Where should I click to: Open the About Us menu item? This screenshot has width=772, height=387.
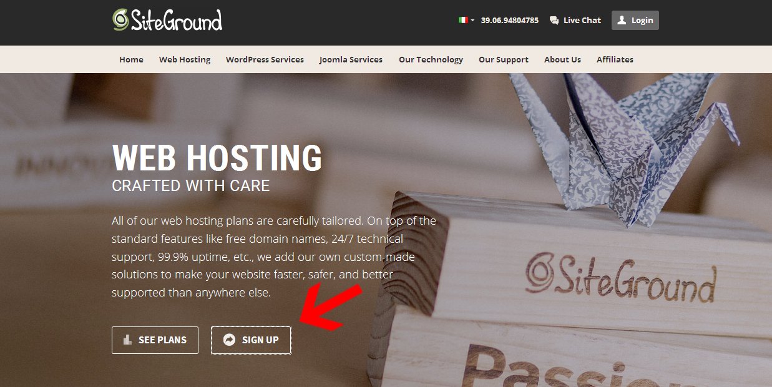pyautogui.click(x=562, y=59)
